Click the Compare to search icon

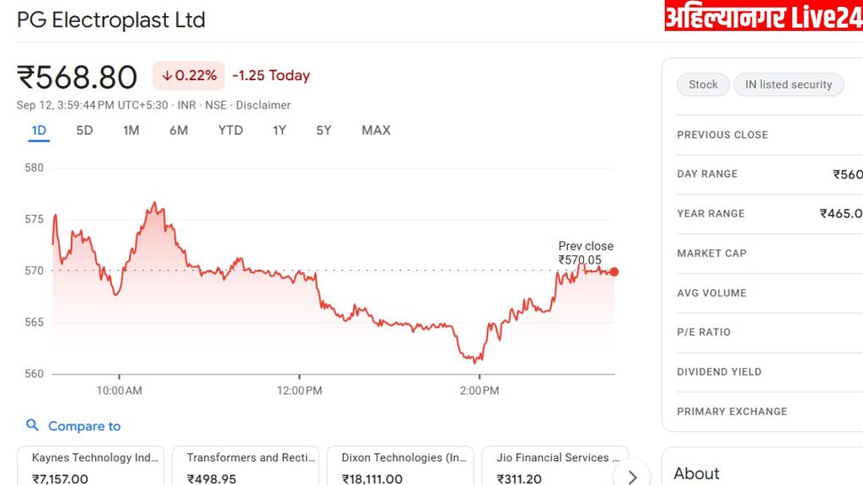[32, 426]
